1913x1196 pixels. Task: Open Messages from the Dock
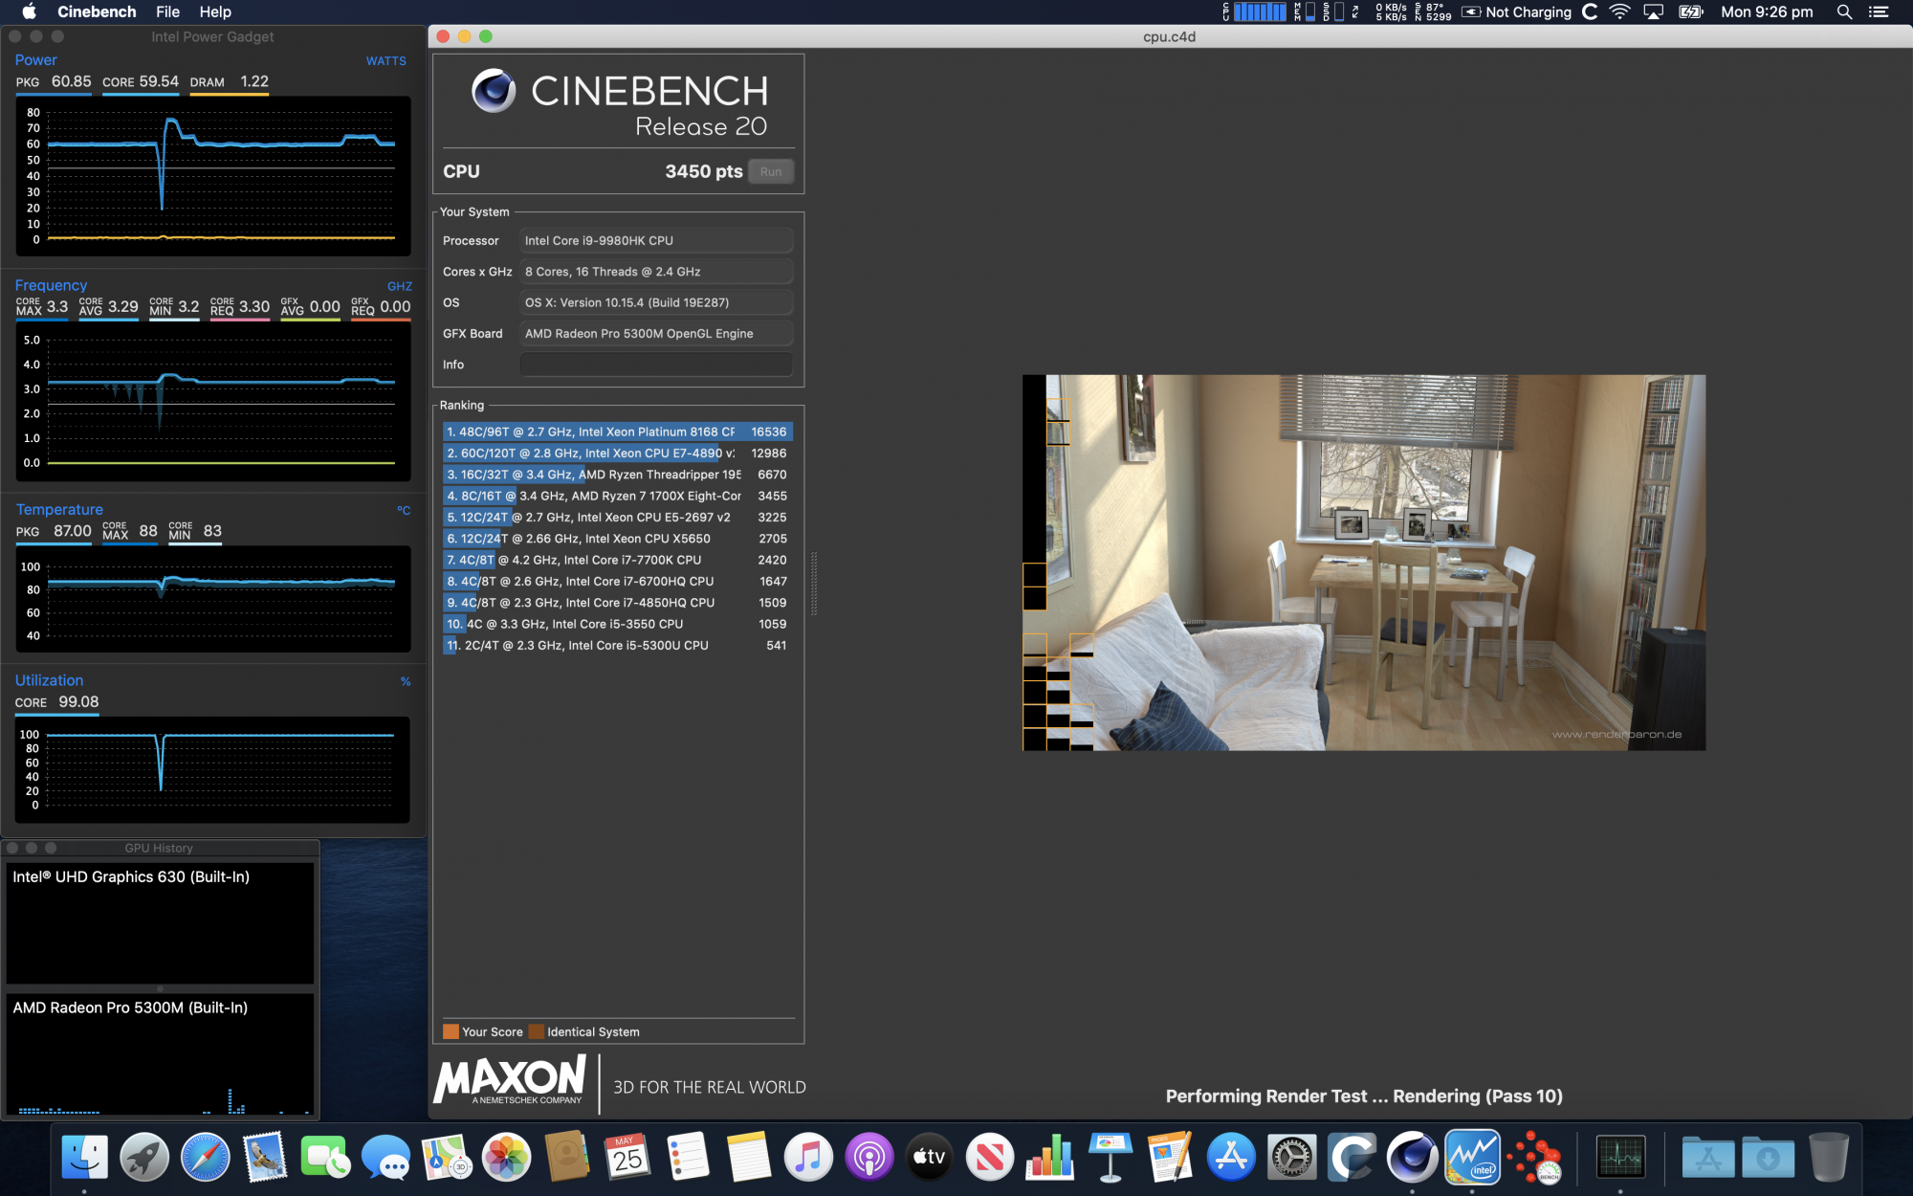385,1157
